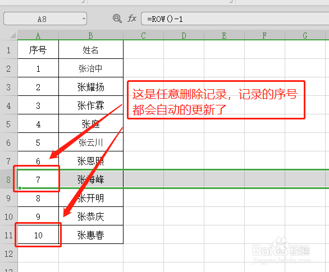Screen dimensions: 329x272
Task: Select cell containing 张惠春
Action: pos(91,234)
